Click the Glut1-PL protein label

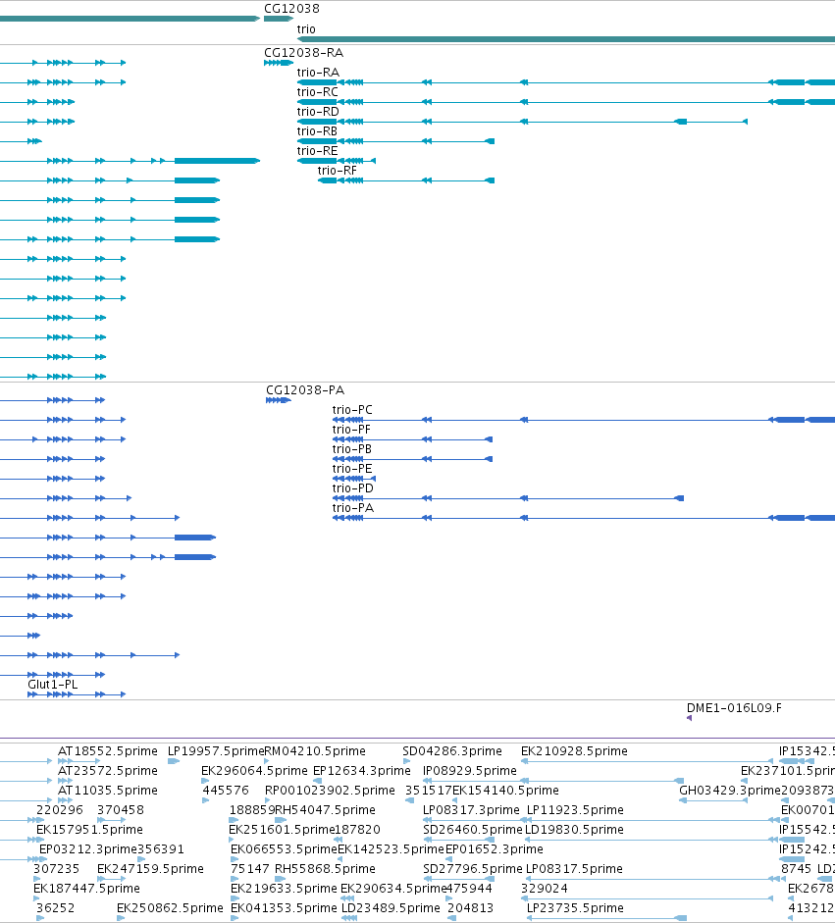pyautogui.click(x=52, y=684)
